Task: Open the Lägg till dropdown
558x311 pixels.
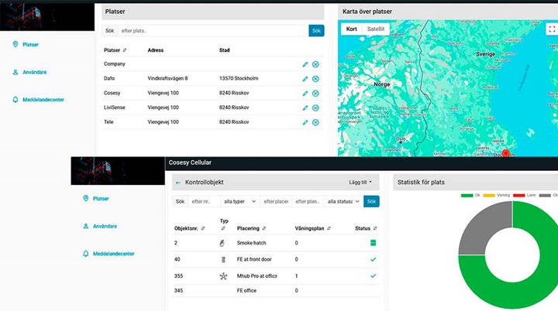Action: pos(360,183)
